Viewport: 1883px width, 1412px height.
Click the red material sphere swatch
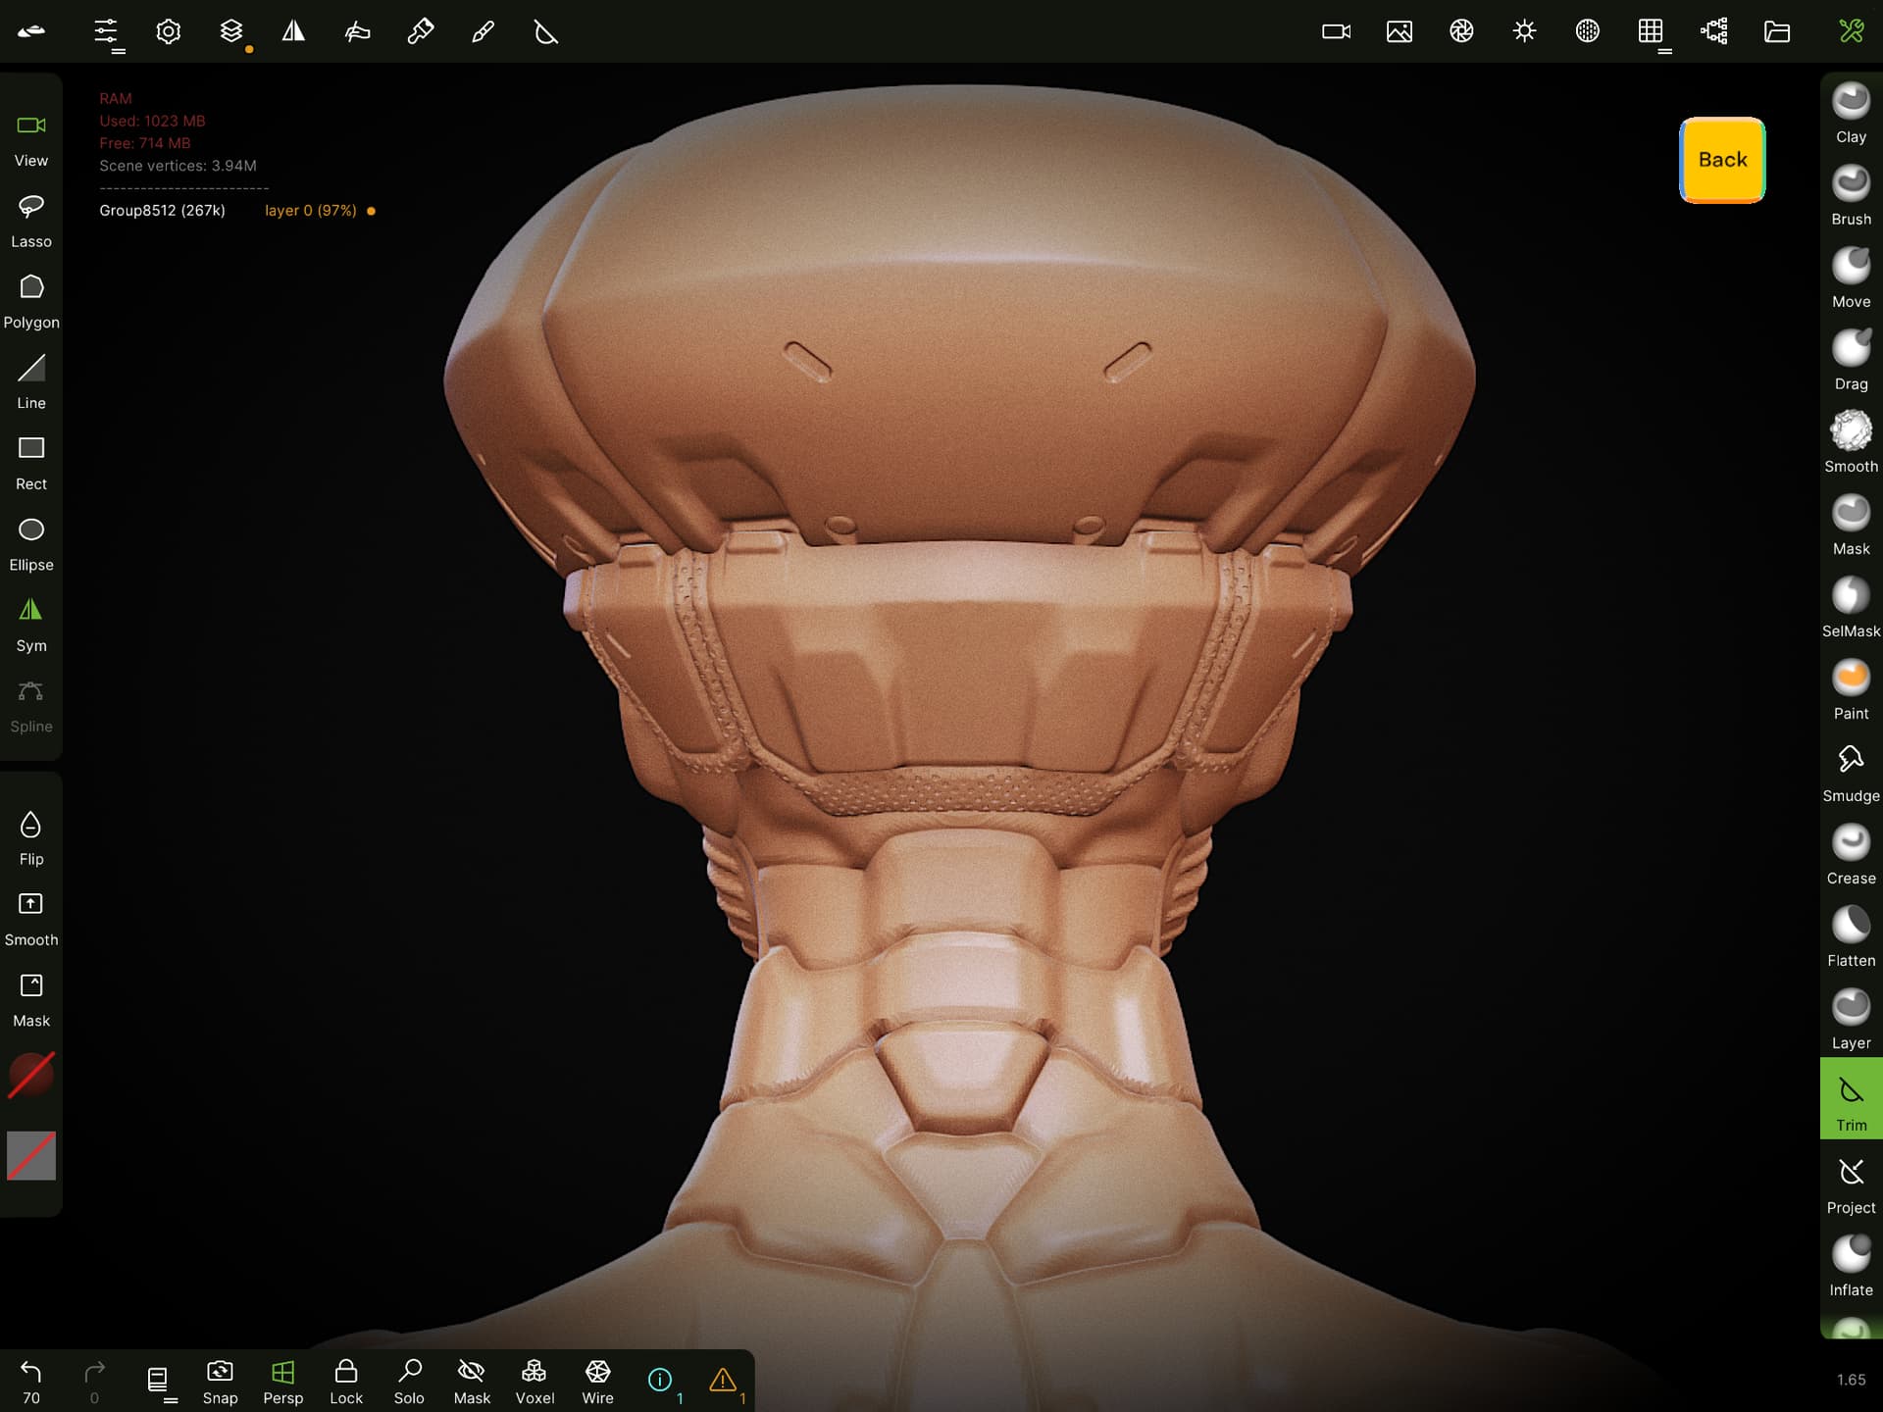(31, 1075)
